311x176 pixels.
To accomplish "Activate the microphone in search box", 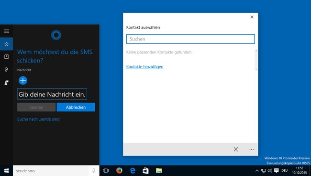I will [x=94, y=170].
